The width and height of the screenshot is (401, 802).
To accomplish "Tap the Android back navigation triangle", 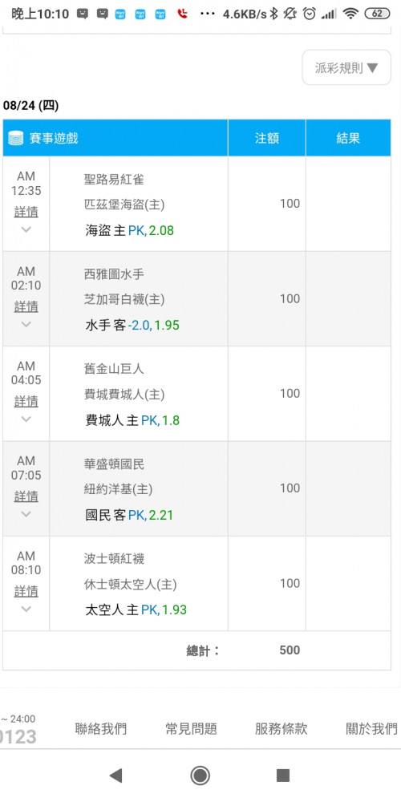I will coord(116,776).
